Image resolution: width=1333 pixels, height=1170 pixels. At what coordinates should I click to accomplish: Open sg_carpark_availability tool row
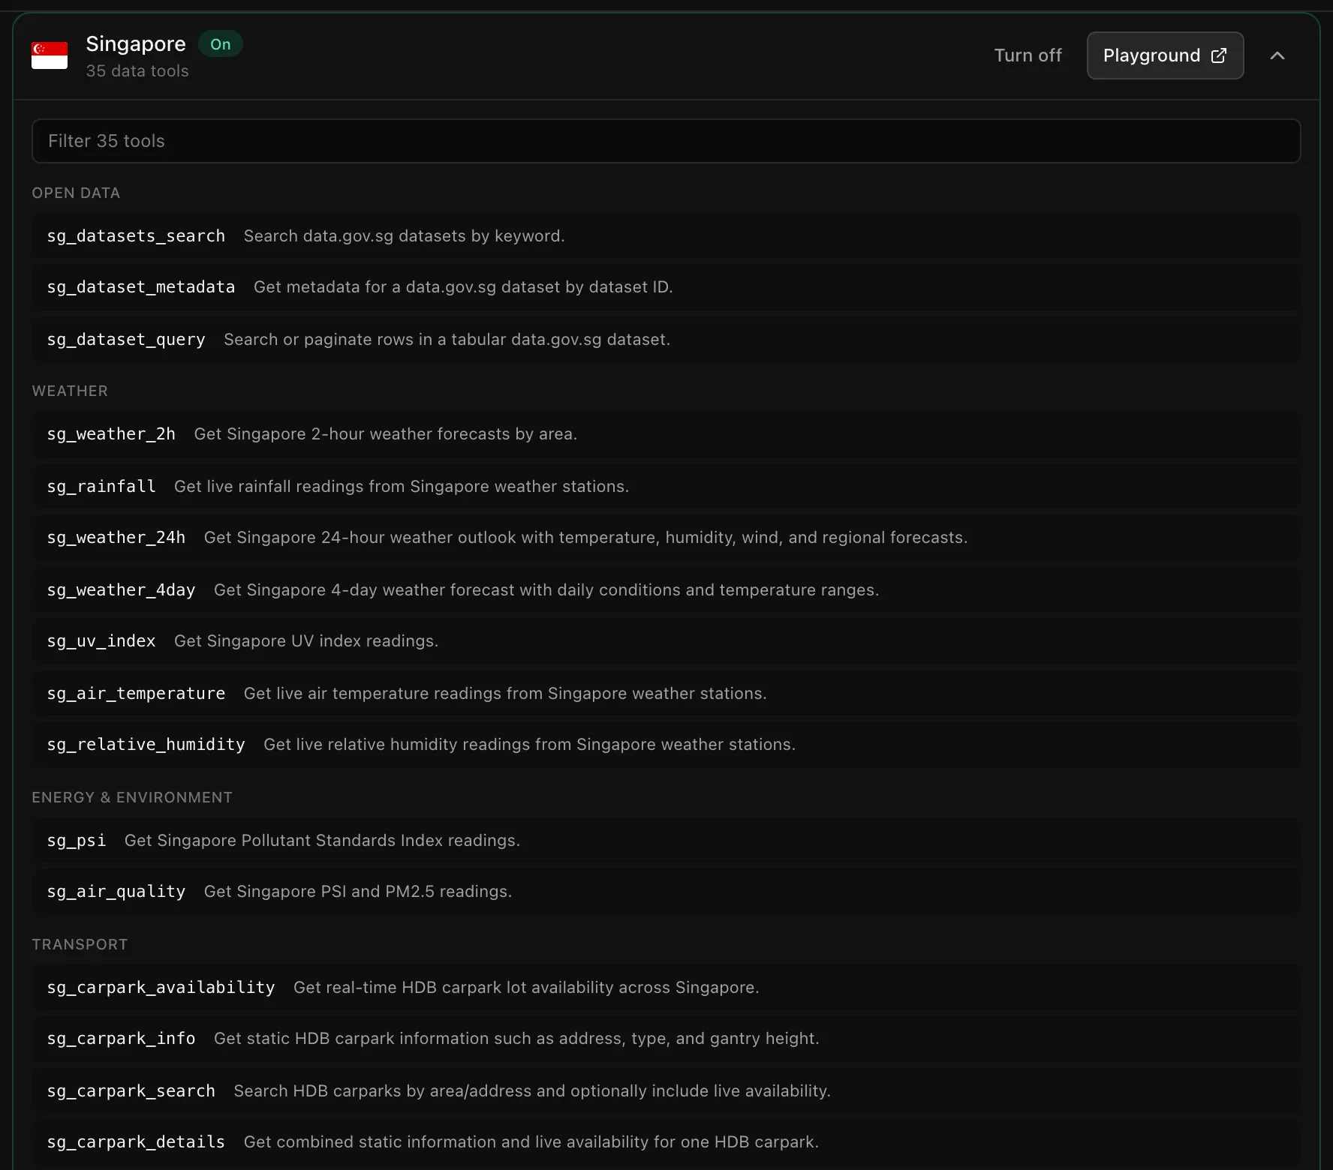[666, 988]
